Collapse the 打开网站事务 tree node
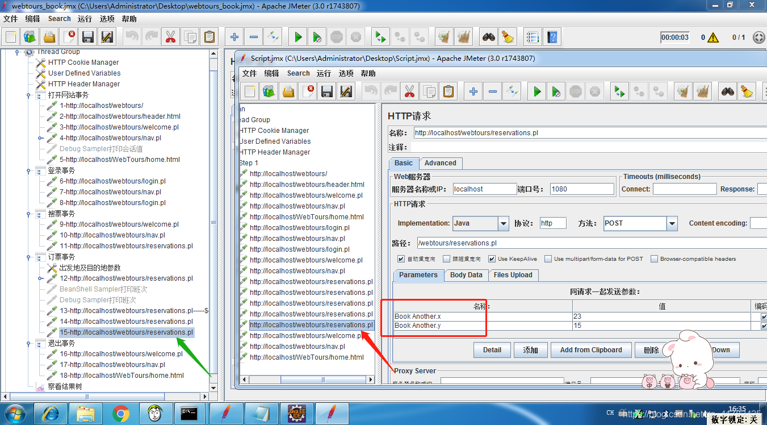 coord(28,95)
